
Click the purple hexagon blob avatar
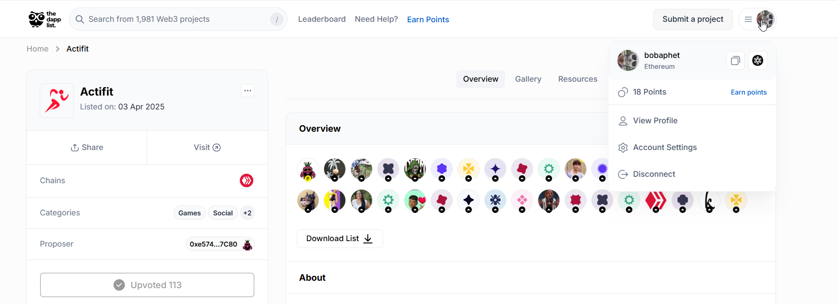coord(442,169)
